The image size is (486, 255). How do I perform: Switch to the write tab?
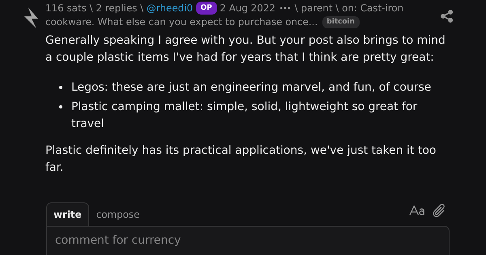coord(68,215)
